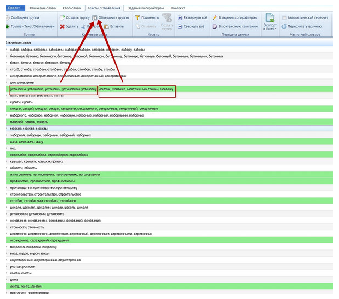Click В задания копирайтерам icon
Screen dimensions: 339x299
[x=215, y=18]
